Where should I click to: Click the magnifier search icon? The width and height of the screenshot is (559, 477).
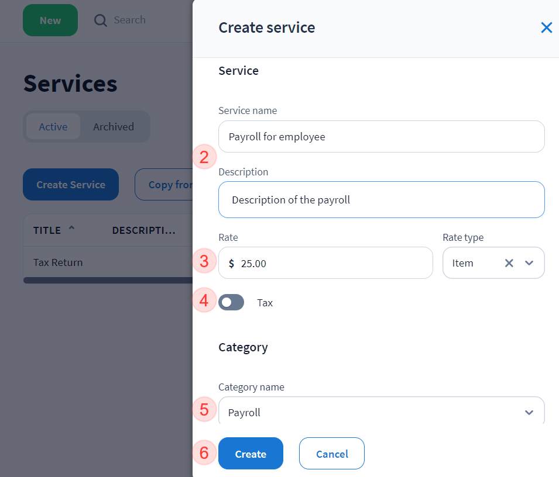click(x=101, y=20)
